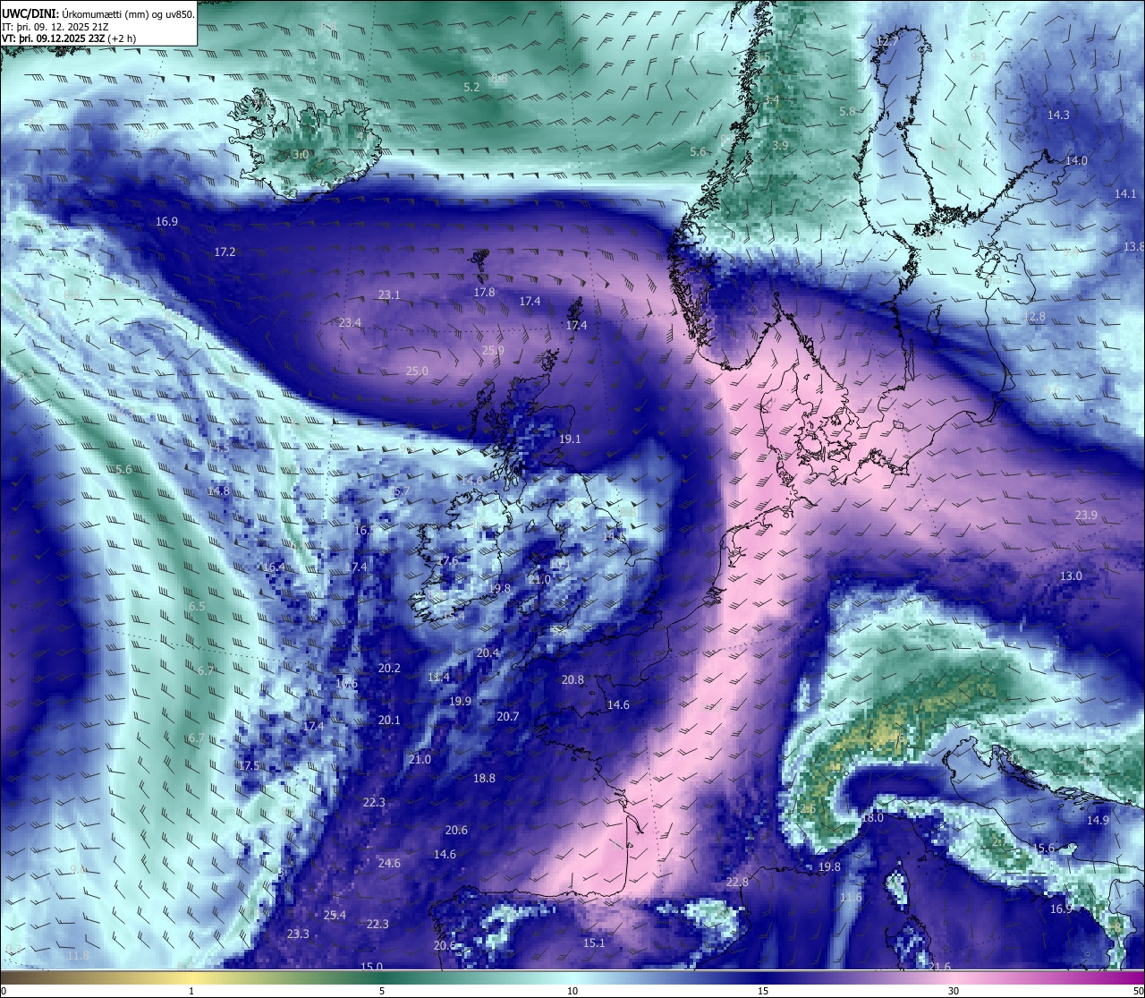
Task: Click the 14.1 value label
Action: tap(1125, 193)
